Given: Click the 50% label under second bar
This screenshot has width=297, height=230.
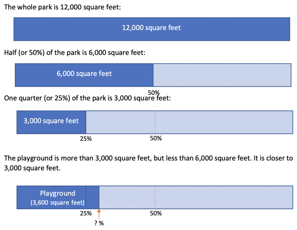Looking at the screenshot, I should tap(154, 93).
